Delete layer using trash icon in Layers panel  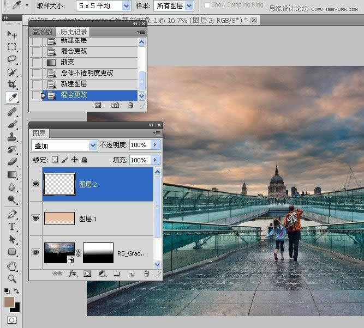(x=146, y=274)
